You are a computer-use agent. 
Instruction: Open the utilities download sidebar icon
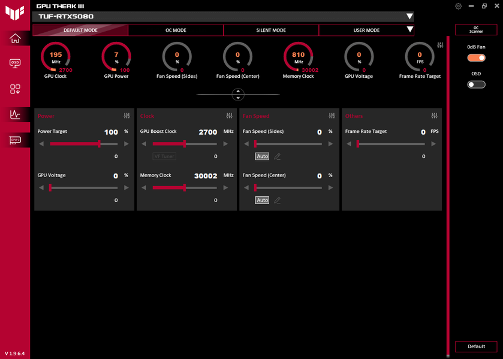pyautogui.click(x=15, y=89)
